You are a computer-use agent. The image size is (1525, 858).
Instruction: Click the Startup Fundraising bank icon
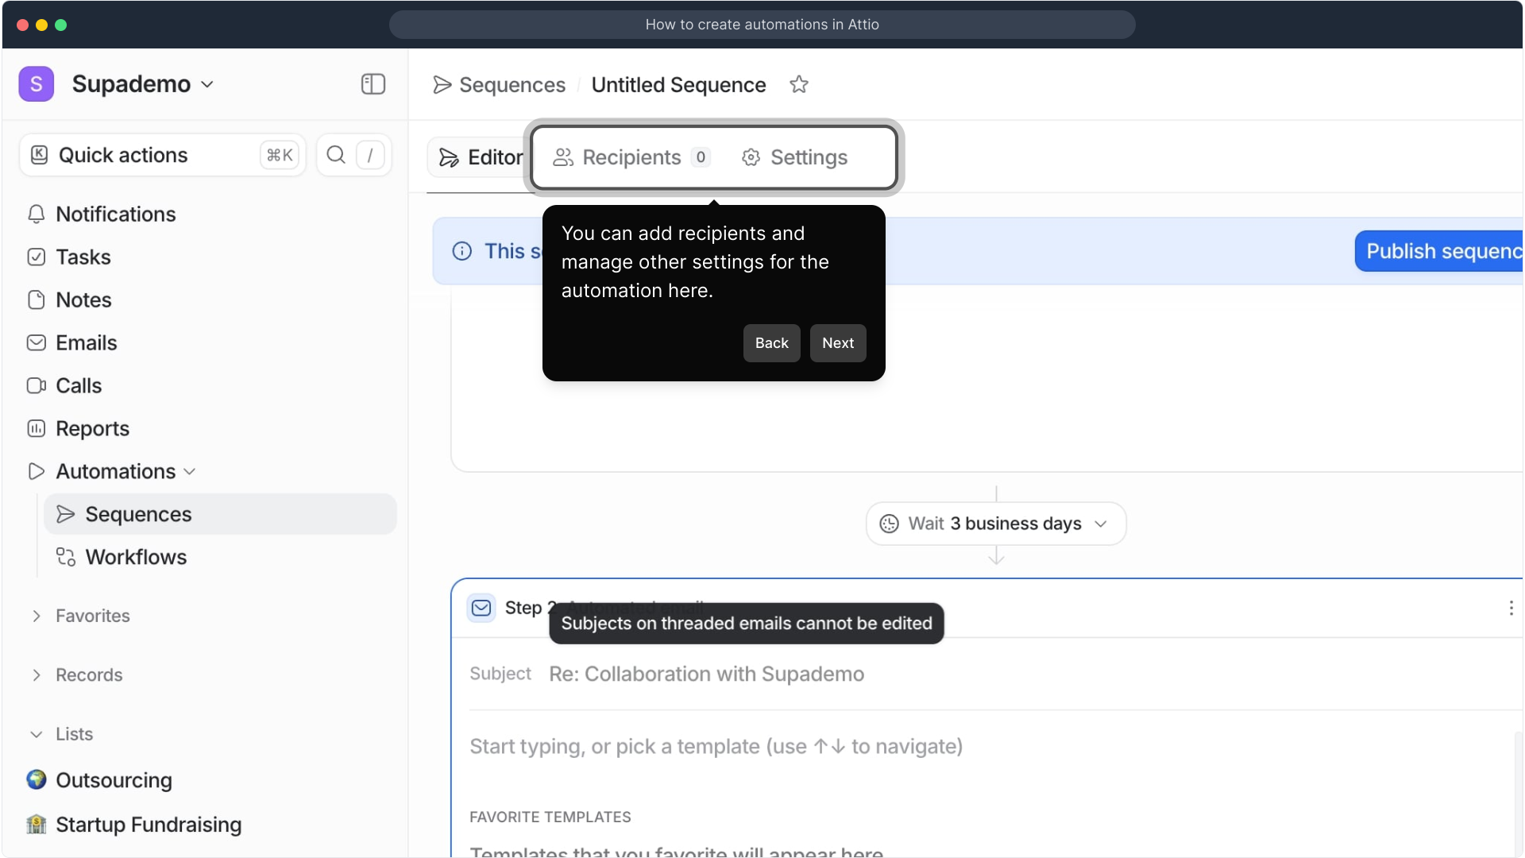pos(37,825)
